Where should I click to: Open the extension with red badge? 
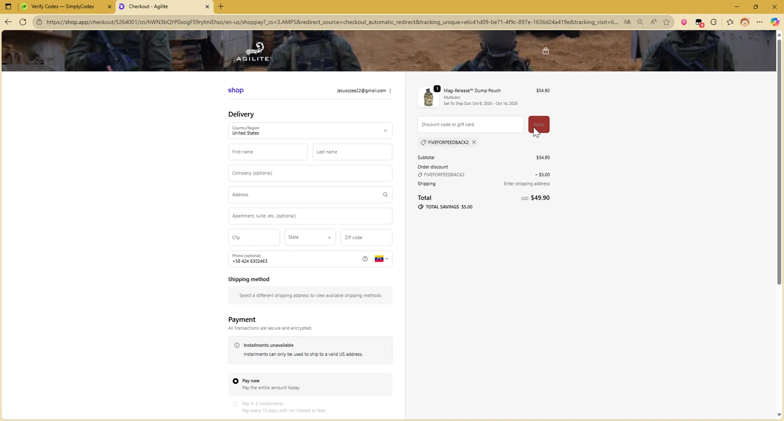(x=699, y=22)
